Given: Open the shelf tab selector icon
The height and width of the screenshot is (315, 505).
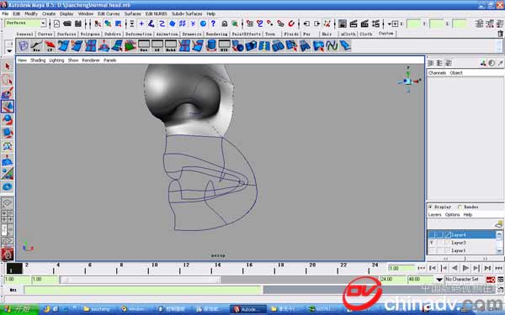Looking at the screenshot, I should (9, 44).
